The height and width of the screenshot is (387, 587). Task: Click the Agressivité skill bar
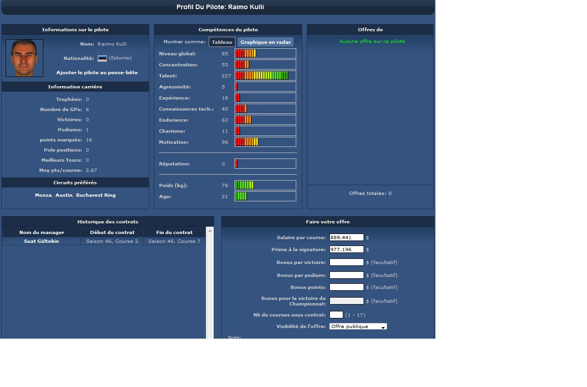265,87
